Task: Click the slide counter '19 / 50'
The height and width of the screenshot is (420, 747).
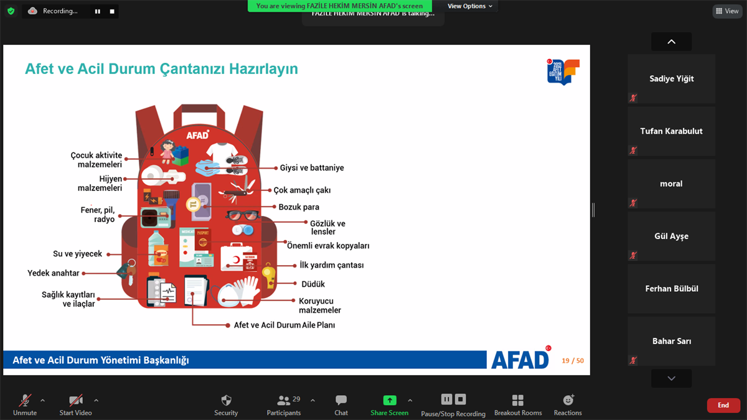Action: point(573,361)
